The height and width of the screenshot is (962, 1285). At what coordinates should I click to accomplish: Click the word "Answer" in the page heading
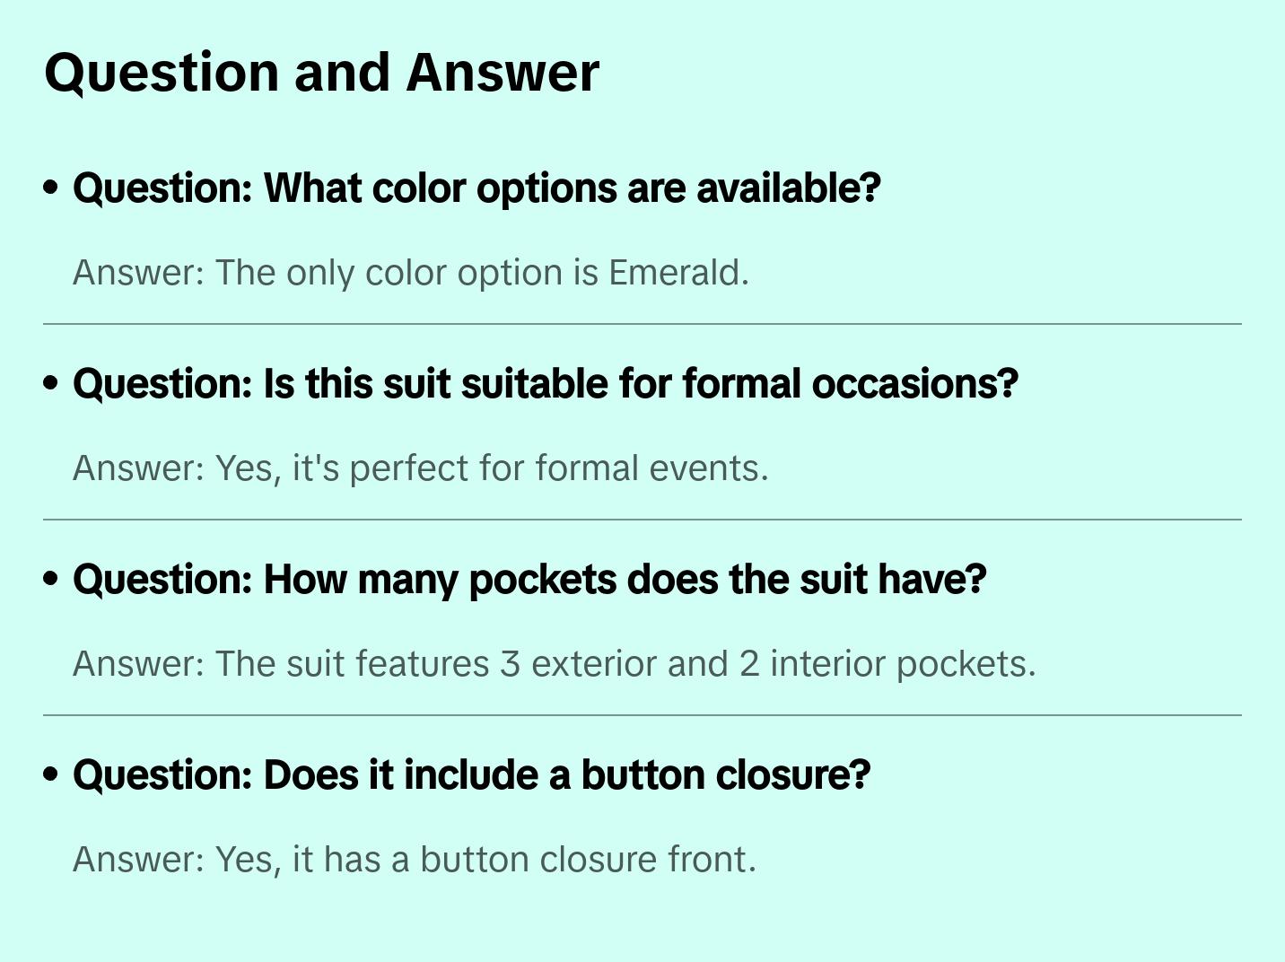coord(503,72)
